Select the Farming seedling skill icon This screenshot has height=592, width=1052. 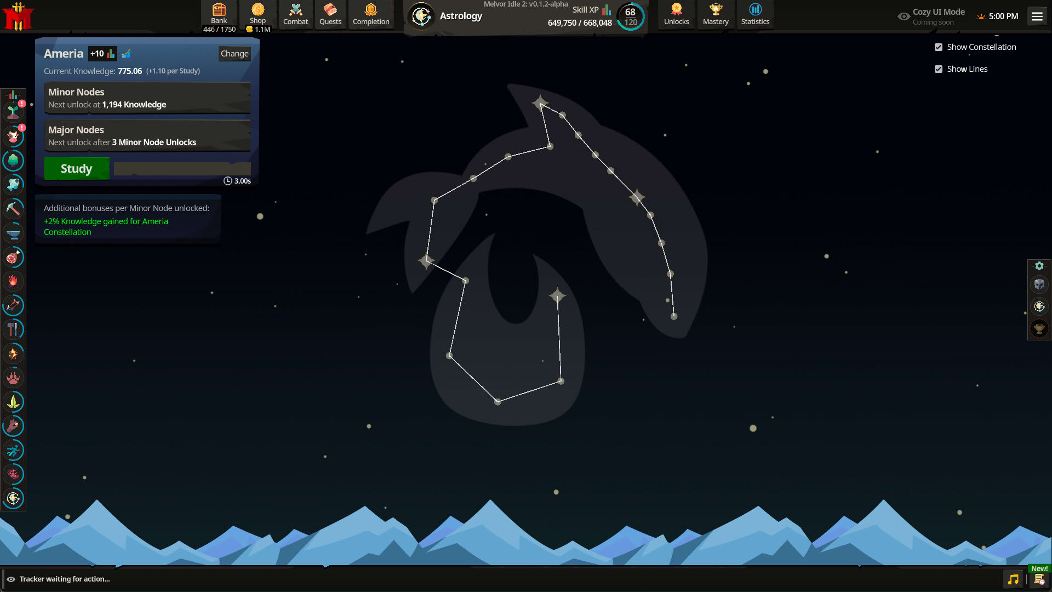pyautogui.click(x=13, y=112)
